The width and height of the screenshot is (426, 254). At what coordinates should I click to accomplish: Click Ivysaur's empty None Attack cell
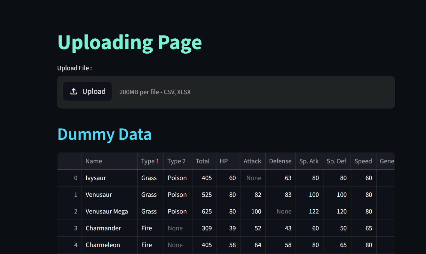[253, 178]
